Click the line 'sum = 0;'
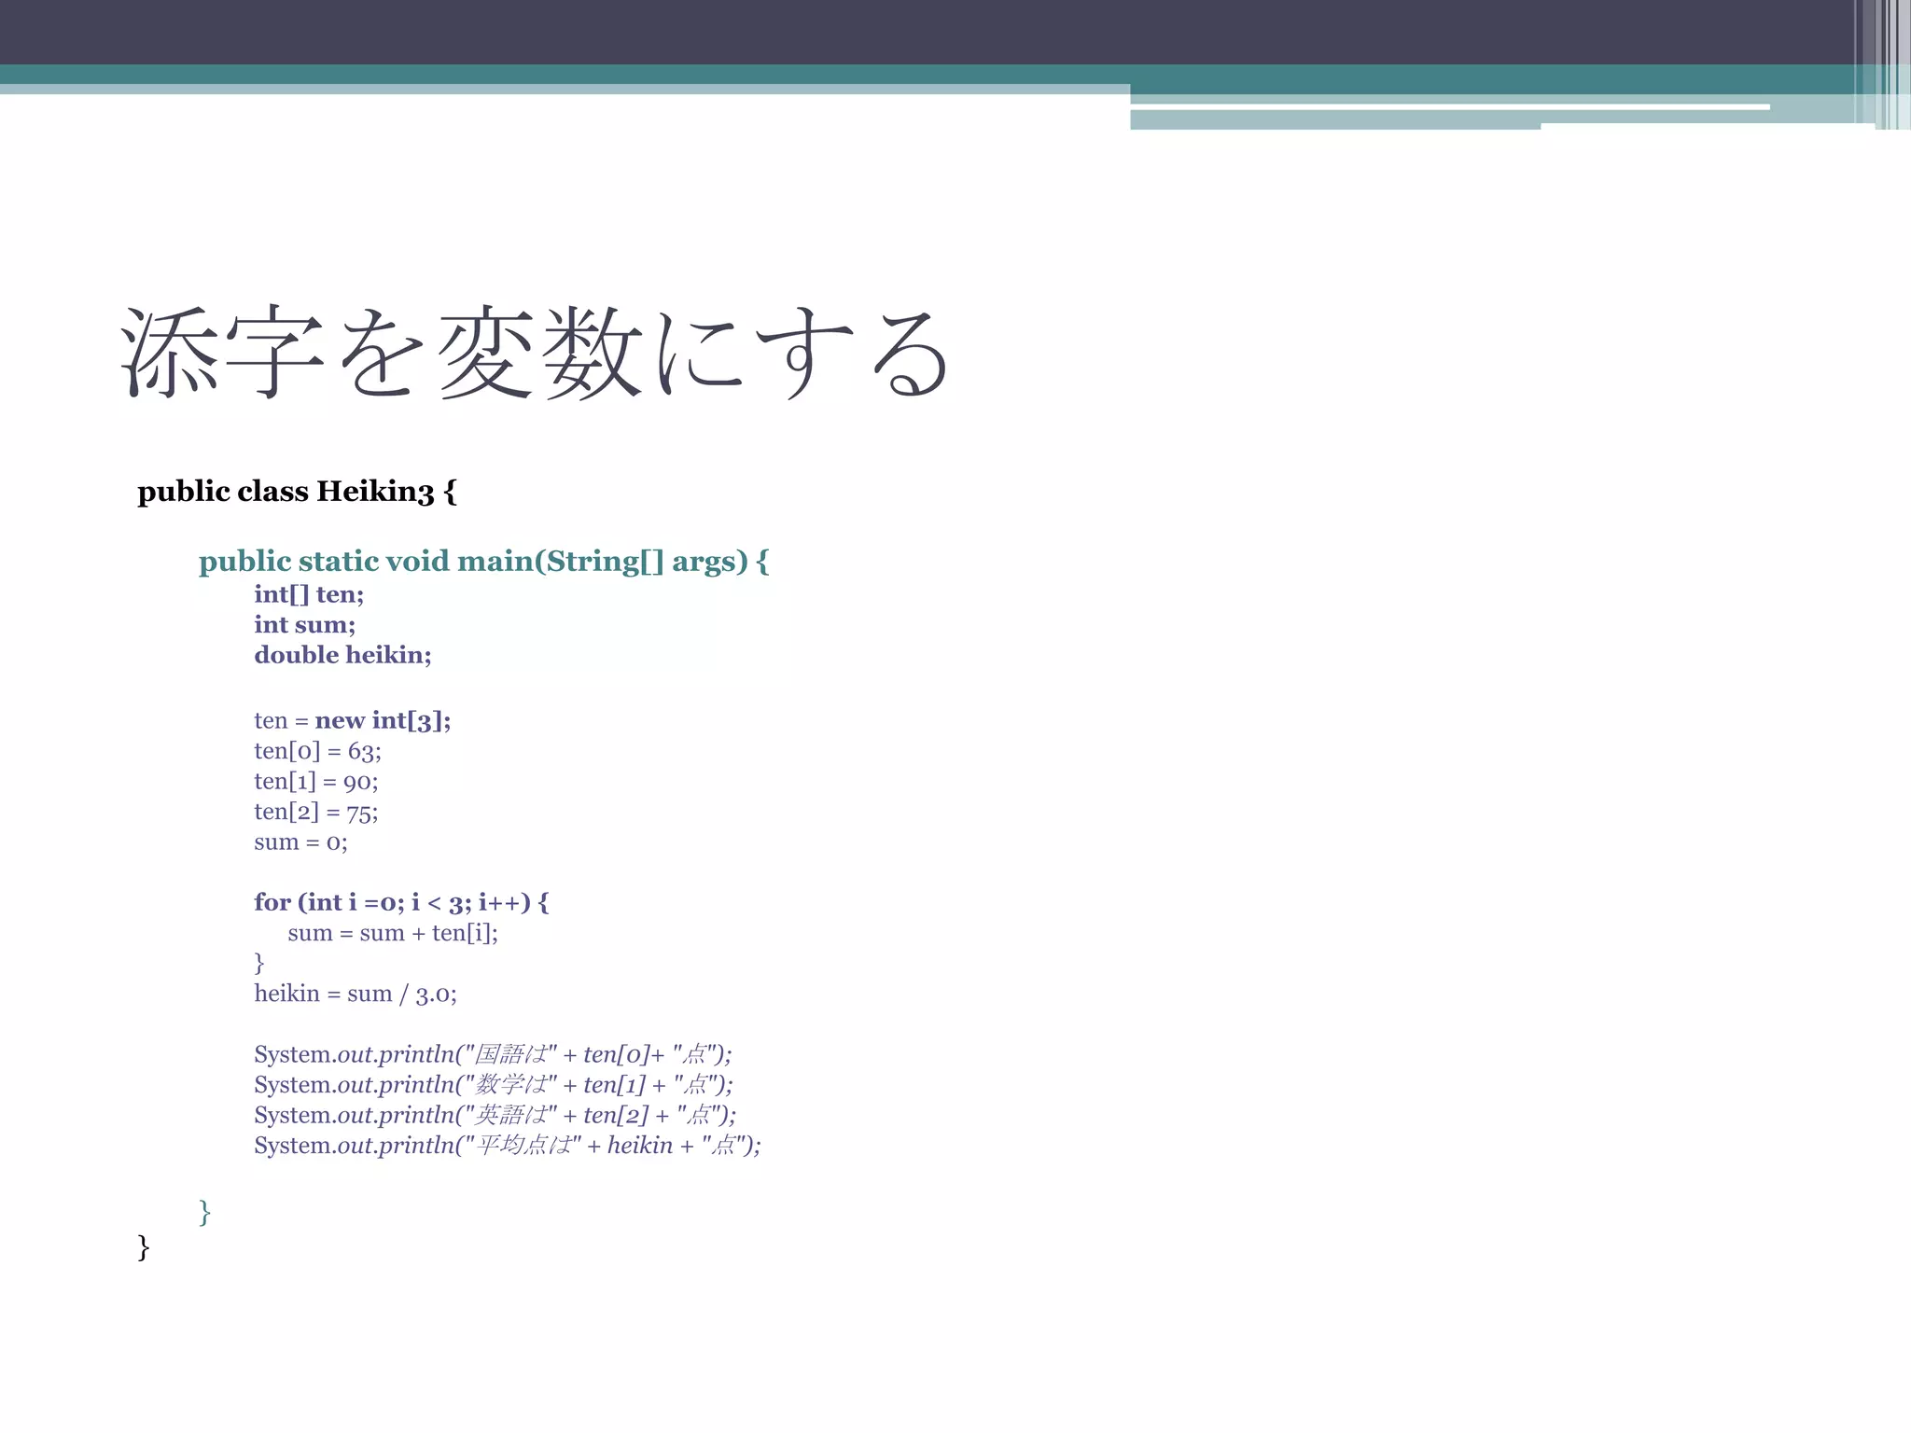Image resolution: width=1911 pixels, height=1433 pixels. pos(300,842)
